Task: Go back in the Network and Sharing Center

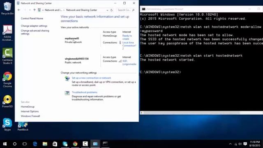Action: coord(19,10)
